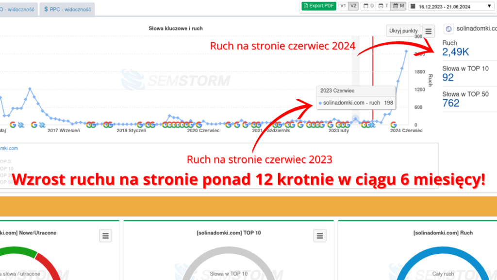Screen dimensions: 497x280
Task: Click the M monthly view calendar icon
Action: click(x=398, y=6)
